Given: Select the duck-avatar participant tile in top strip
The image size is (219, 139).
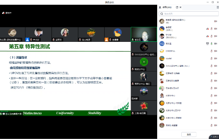Looking at the screenshot, I should pos(118,34).
